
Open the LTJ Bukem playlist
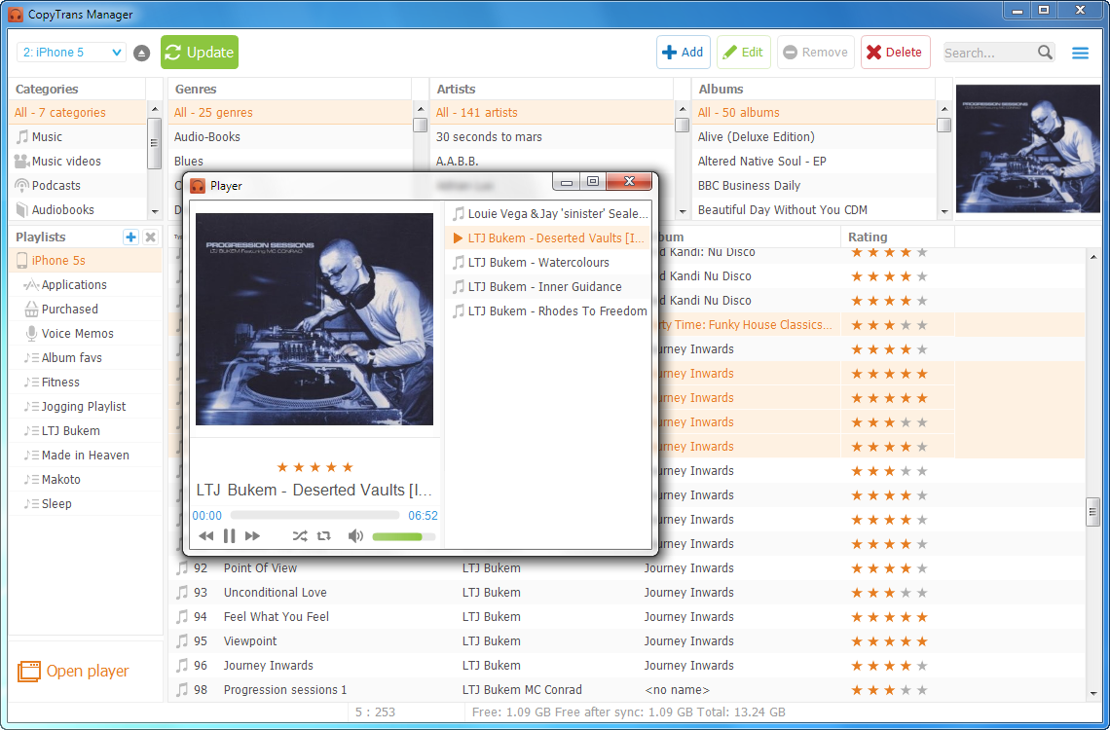(87, 431)
